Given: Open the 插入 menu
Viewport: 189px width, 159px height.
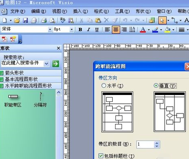Looking at the screenshot, I should tap(80, 11).
